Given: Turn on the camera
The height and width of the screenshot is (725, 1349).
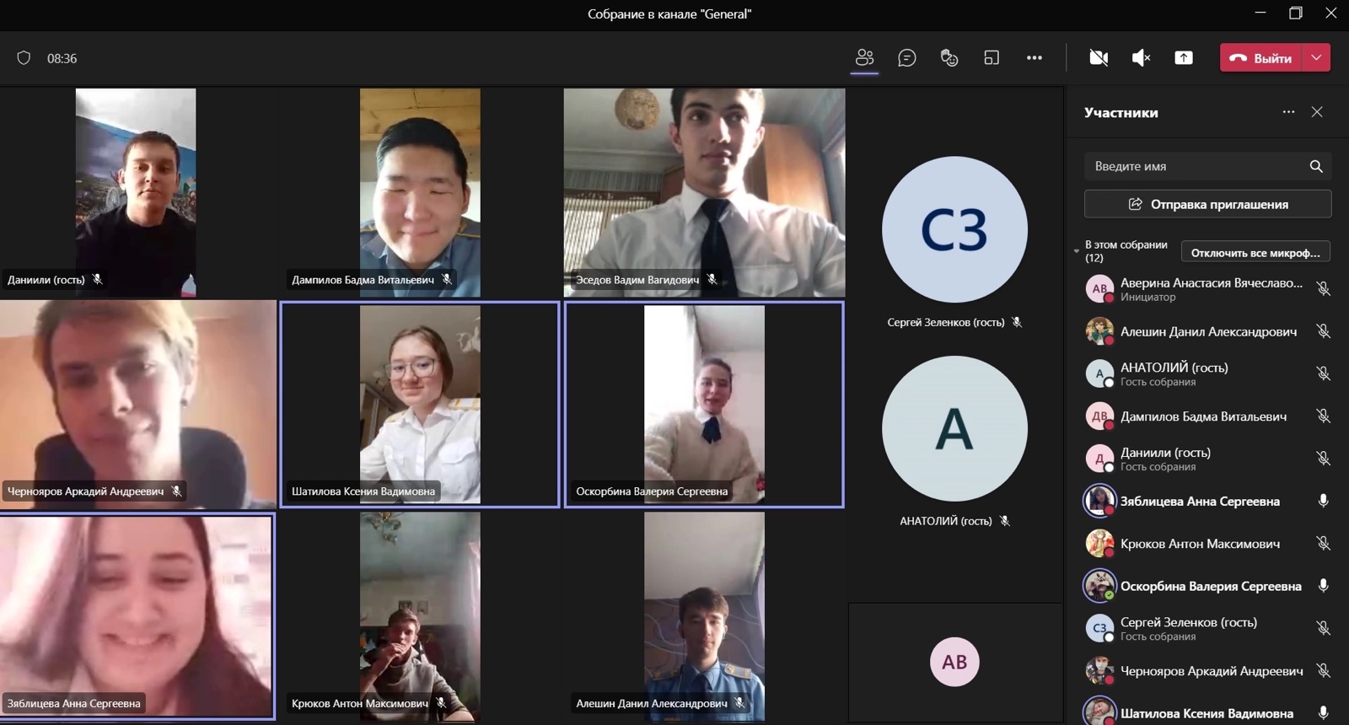Looking at the screenshot, I should tap(1099, 57).
